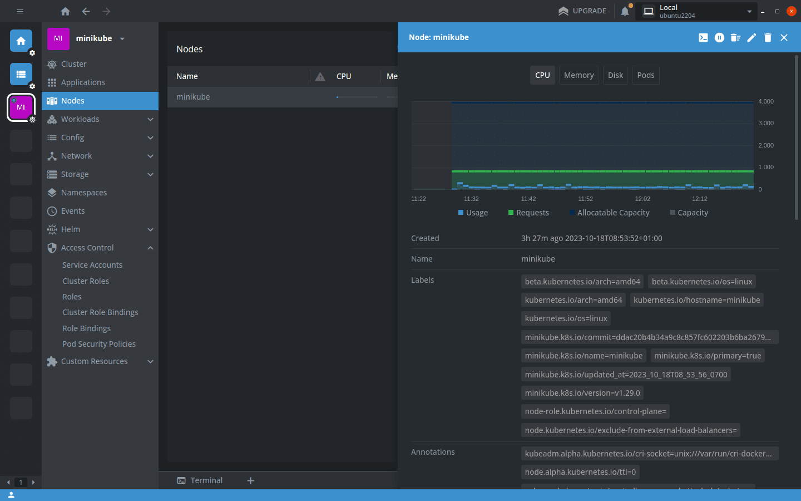Open Events in the sidebar
The image size is (801, 501).
[100, 211]
